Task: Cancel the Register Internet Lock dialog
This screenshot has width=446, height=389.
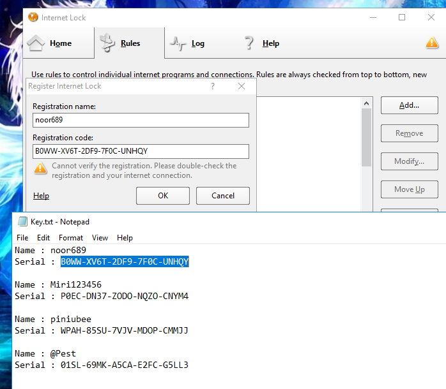Action: coord(223,196)
